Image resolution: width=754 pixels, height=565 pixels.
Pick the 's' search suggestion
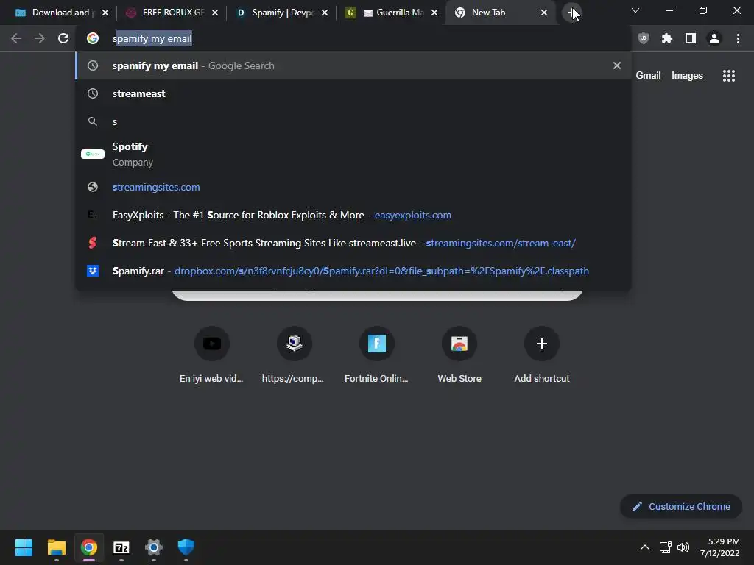click(x=353, y=121)
